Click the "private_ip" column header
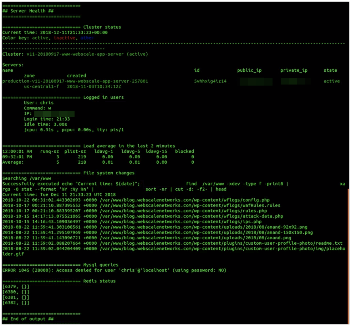 (x=294, y=70)
